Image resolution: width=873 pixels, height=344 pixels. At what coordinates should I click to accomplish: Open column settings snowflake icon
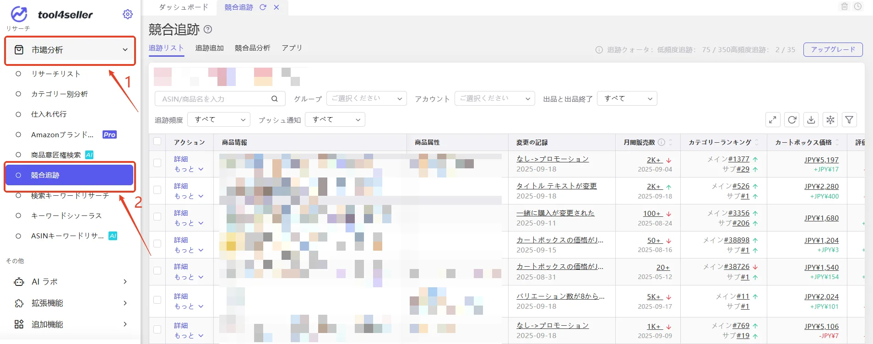[x=830, y=120]
